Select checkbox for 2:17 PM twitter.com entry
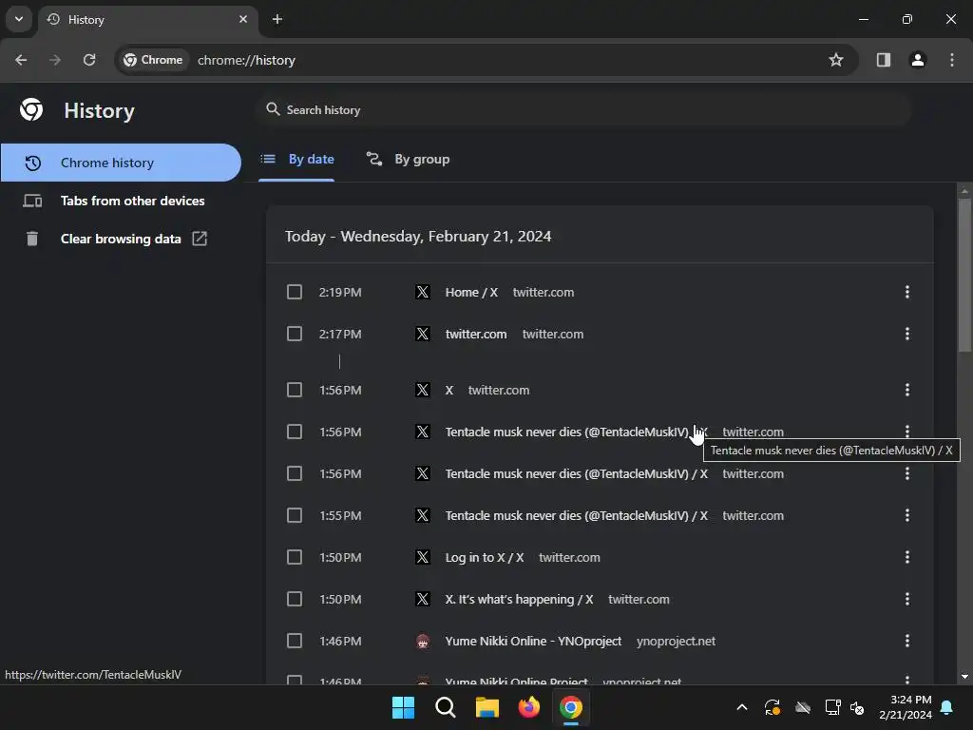The width and height of the screenshot is (973, 730). tap(295, 334)
